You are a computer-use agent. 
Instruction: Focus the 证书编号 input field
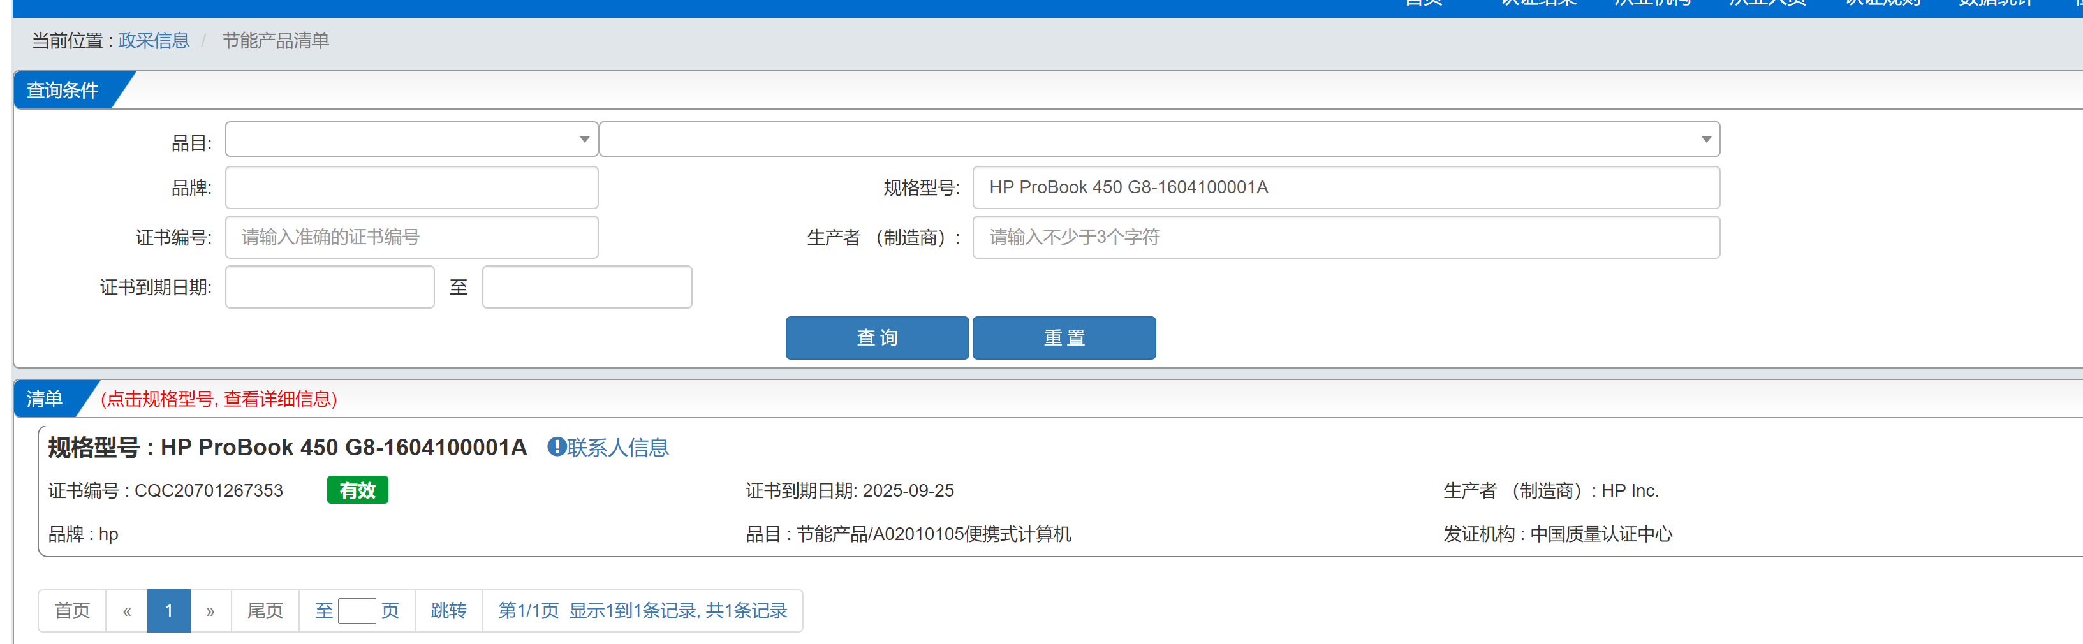click(x=411, y=237)
